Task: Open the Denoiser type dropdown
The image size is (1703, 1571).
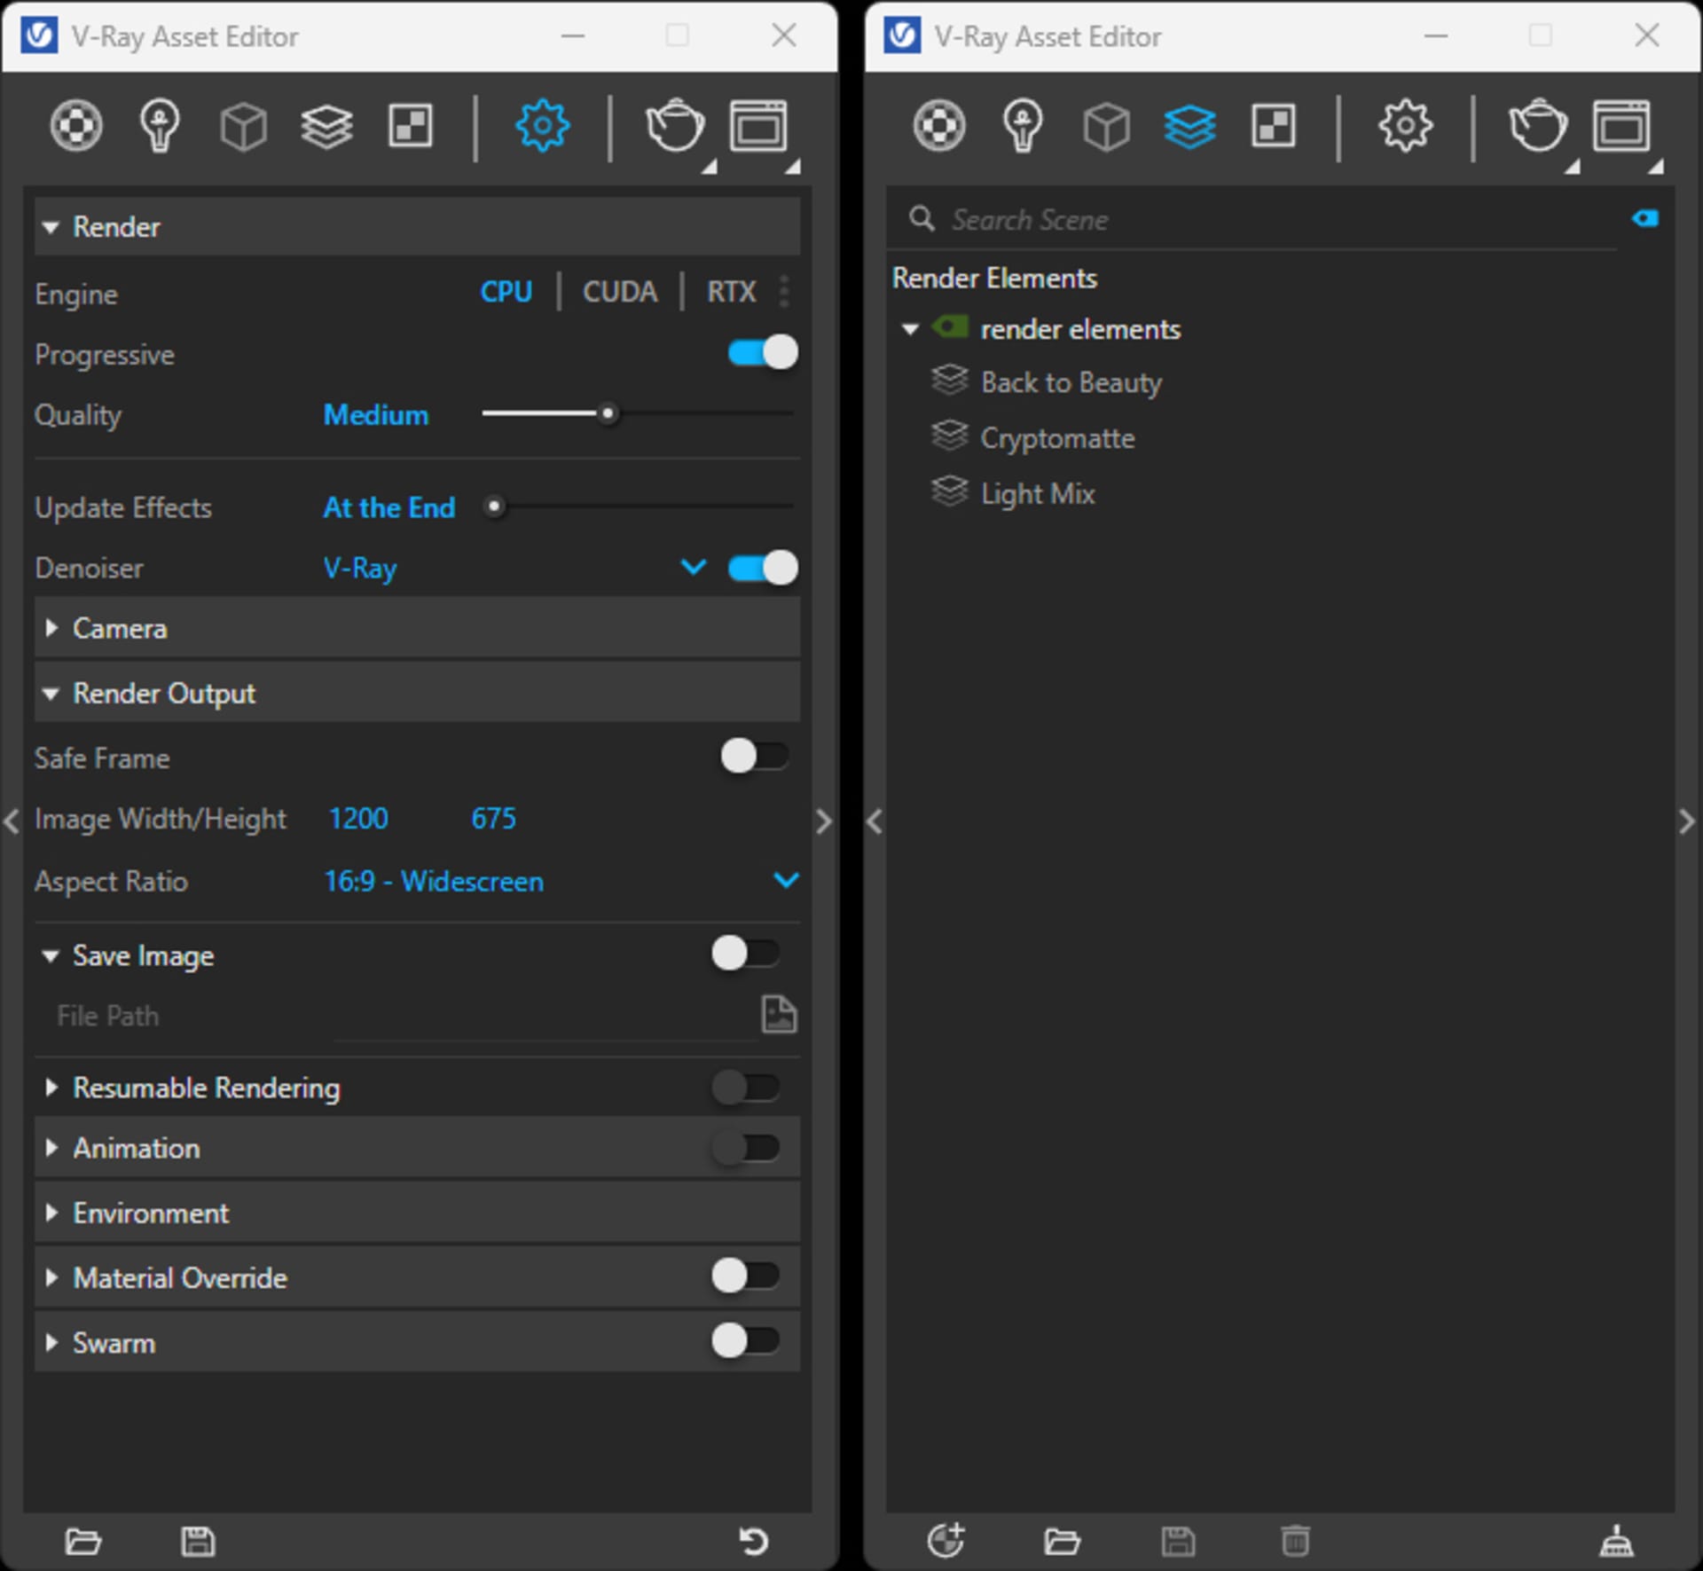Action: pyautogui.click(x=694, y=567)
